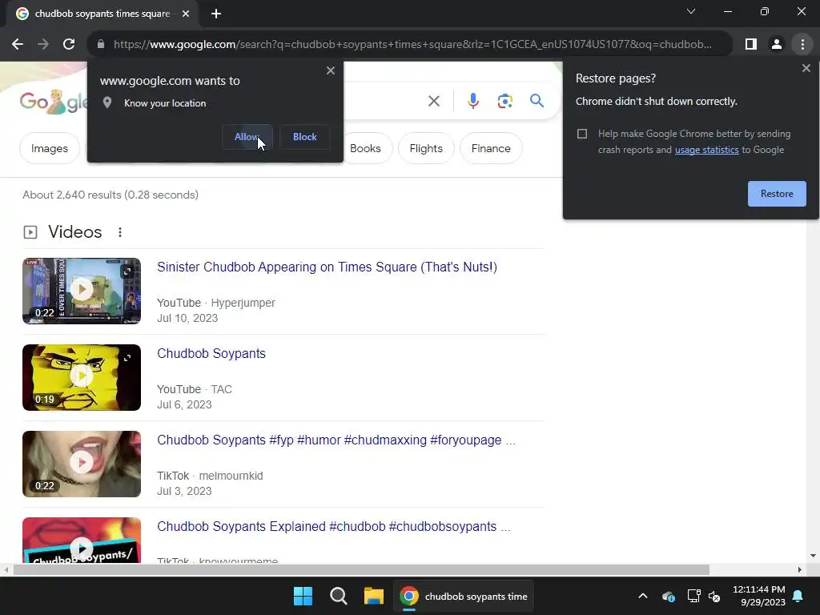Image resolution: width=820 pixels, height=615 pixels.
Task: Dismiss the location permission popup
Action: point(331,70)
